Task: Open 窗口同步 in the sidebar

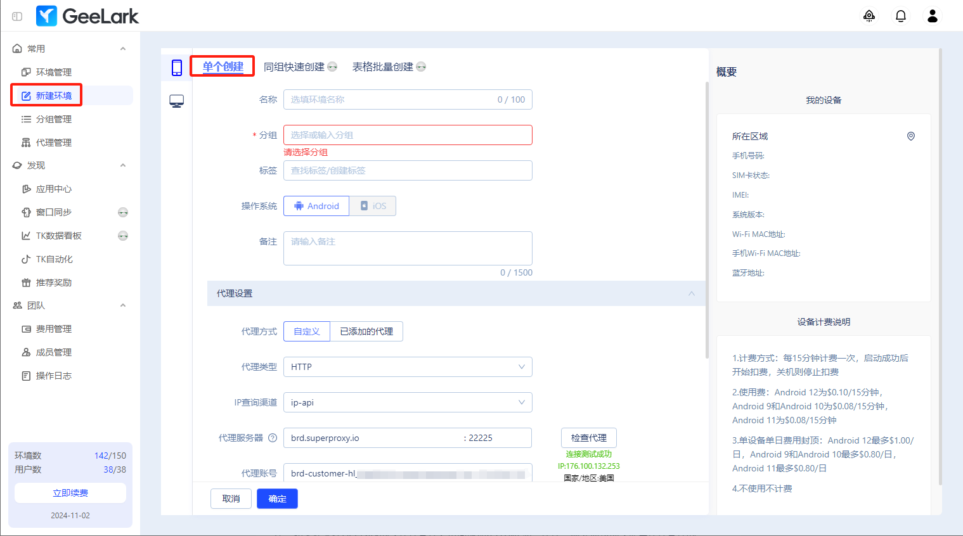Action: click(54, 212)
